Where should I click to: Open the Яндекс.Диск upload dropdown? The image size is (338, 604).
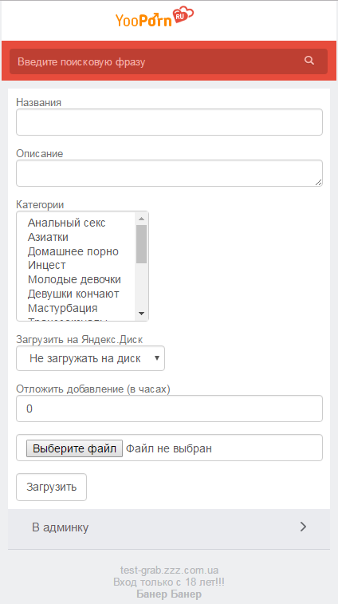(90, 358)
